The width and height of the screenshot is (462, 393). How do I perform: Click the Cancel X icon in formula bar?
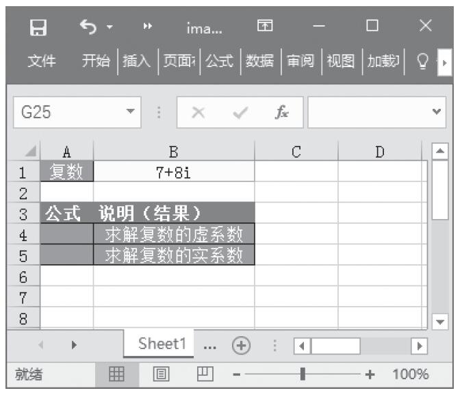pyautogui.click(x=198, y=112)
